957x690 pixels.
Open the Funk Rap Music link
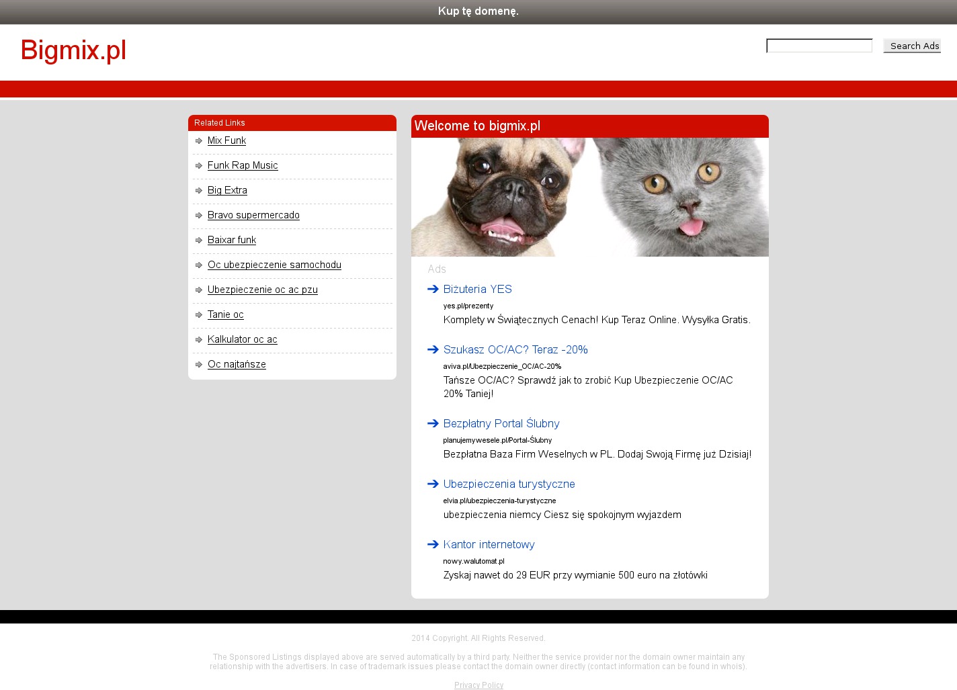243,166
